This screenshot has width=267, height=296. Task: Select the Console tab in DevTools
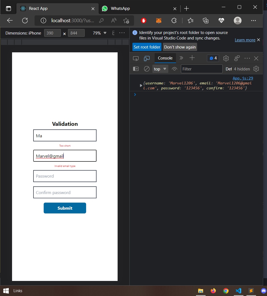pos(165,58)
